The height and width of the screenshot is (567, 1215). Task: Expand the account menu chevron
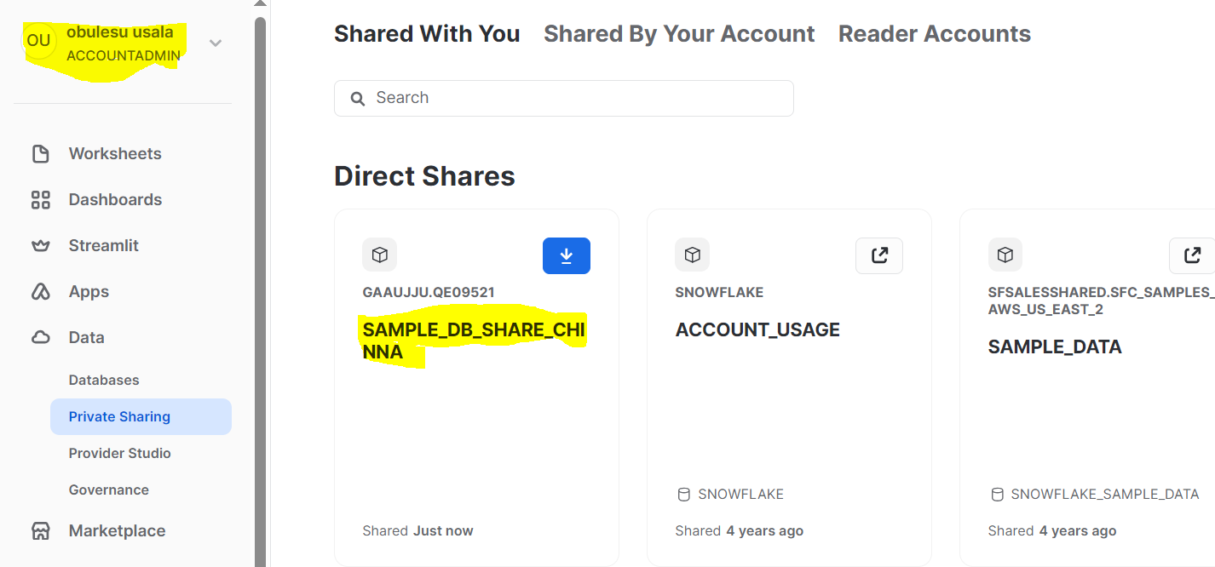point(216,43)
